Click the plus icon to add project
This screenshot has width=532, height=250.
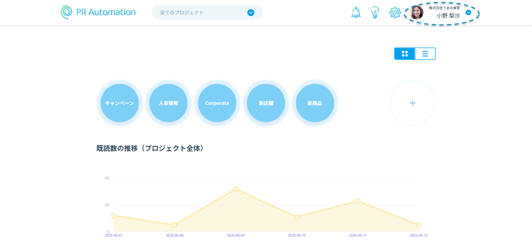pyautogui.click(x=413, y=103)
